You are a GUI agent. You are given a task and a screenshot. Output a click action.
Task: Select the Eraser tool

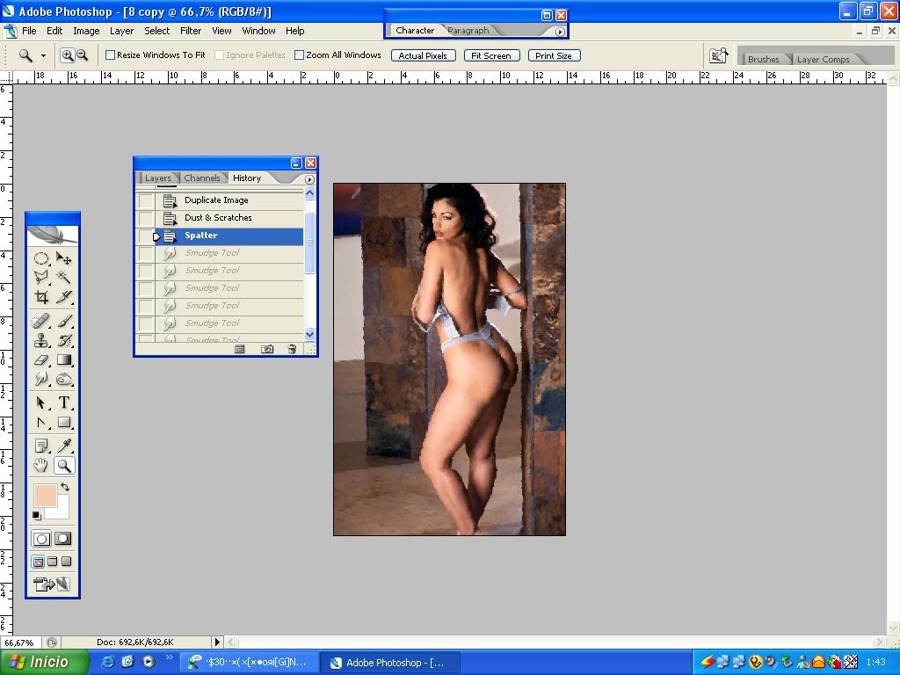(x=41, y=359)
